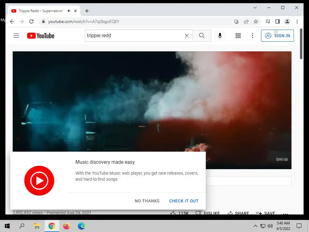Screen dimensions: 309x232
Task: Share this page via address bar icon
Action: [246, 21]
